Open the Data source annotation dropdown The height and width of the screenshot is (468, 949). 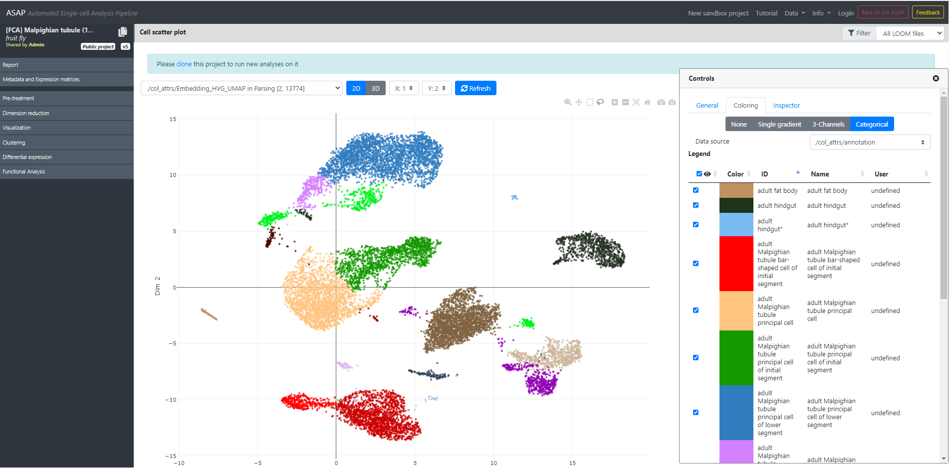click(x=870, y=142)
